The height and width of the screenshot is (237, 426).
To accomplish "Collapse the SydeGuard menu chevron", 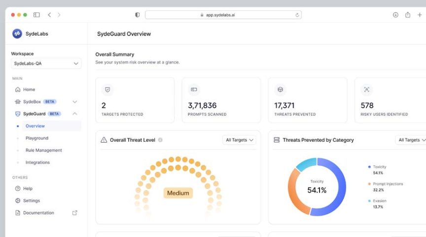I will pyautogui.click(x=75, y=114).
